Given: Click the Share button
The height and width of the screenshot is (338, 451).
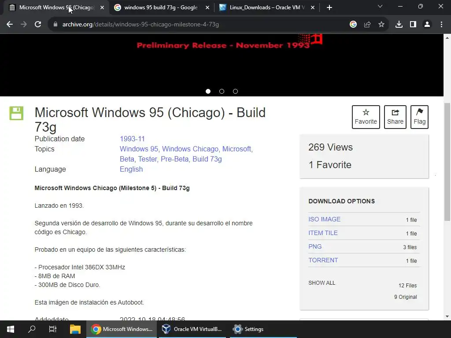Looking at the screenshot, I should coord(395,117).
